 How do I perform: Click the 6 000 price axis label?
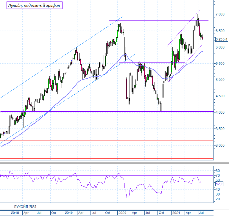pos(220,47)
